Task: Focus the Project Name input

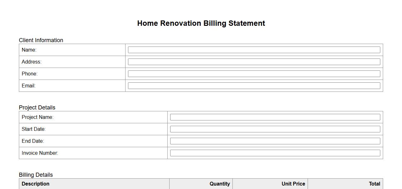Action: pos(275,117)
